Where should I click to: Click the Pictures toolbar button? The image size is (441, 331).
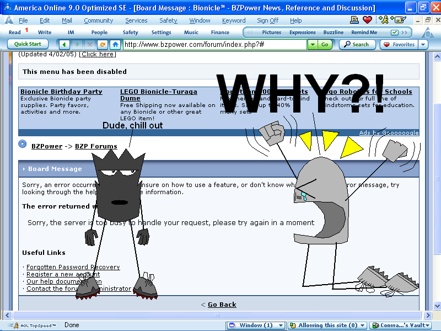pyautogui.click(x=271, y=33)
